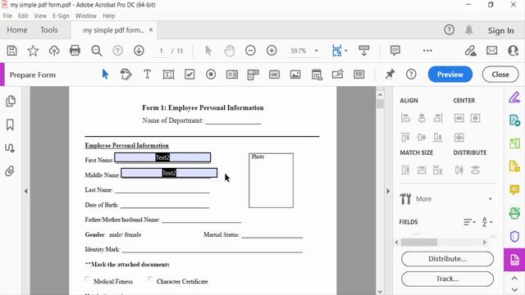Viewport: 525px width, 295px height.
Task: Add a Check Box field tool
Action: pos(189,75)
